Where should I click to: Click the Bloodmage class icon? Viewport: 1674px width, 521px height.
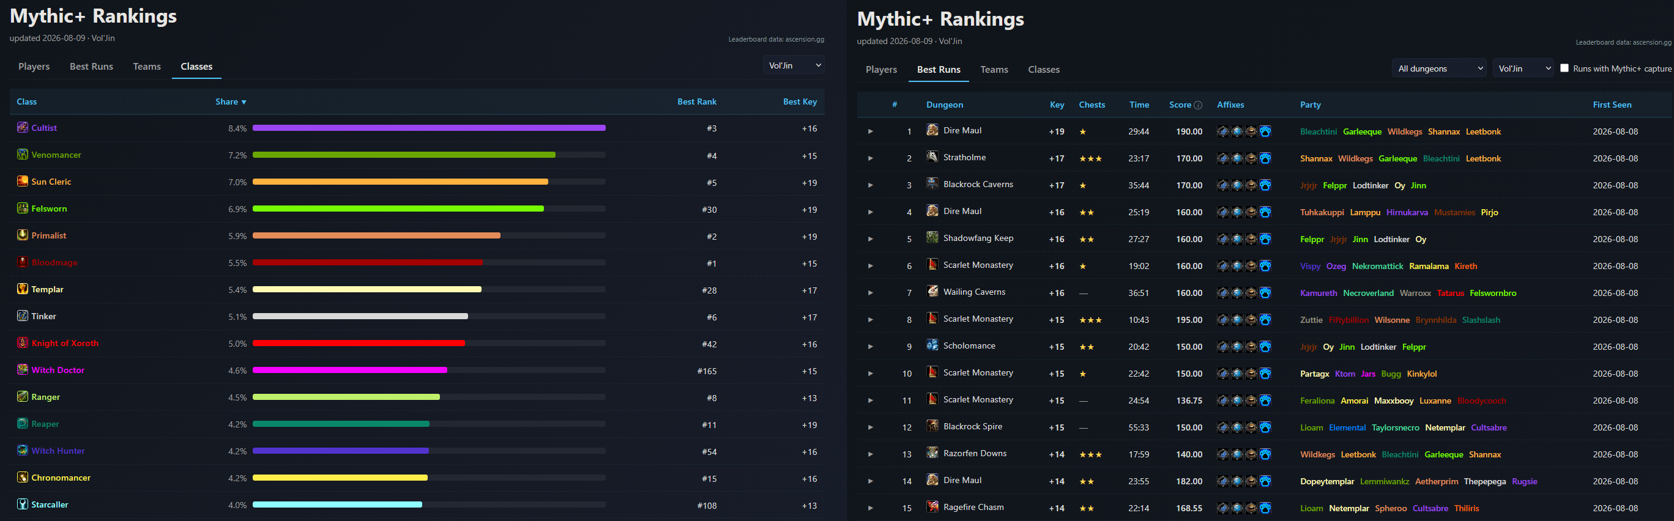point(23,262)
